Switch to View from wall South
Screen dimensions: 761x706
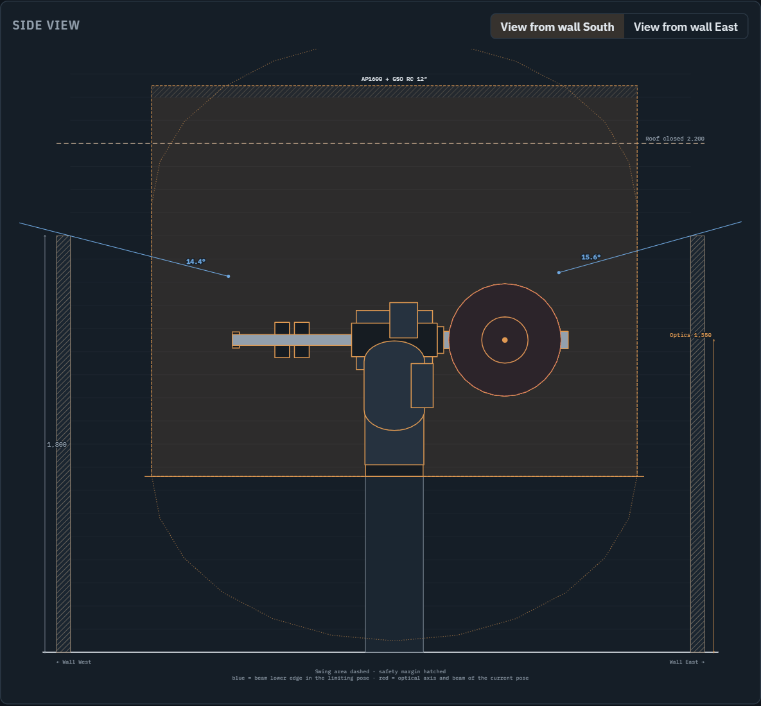[557, 27]
